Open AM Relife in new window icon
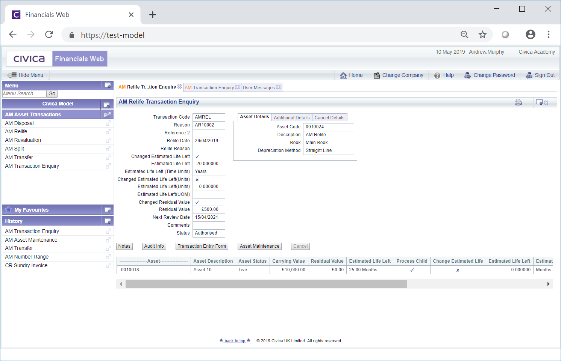The image size is (561, 361). click(108, 132)
